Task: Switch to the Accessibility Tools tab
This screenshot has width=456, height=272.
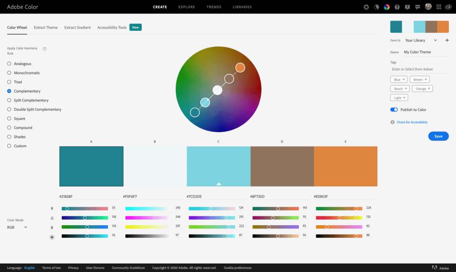Action: pos(112,28)
